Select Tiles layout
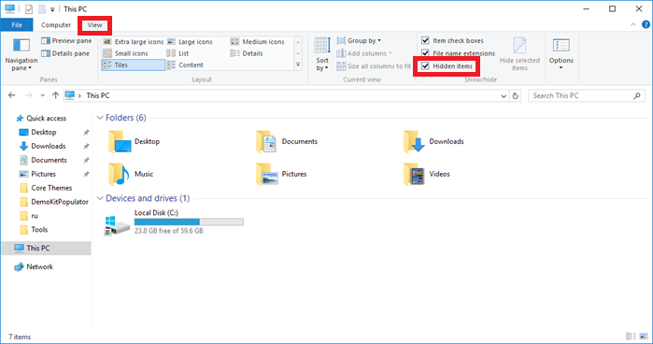 click(134, 65)
